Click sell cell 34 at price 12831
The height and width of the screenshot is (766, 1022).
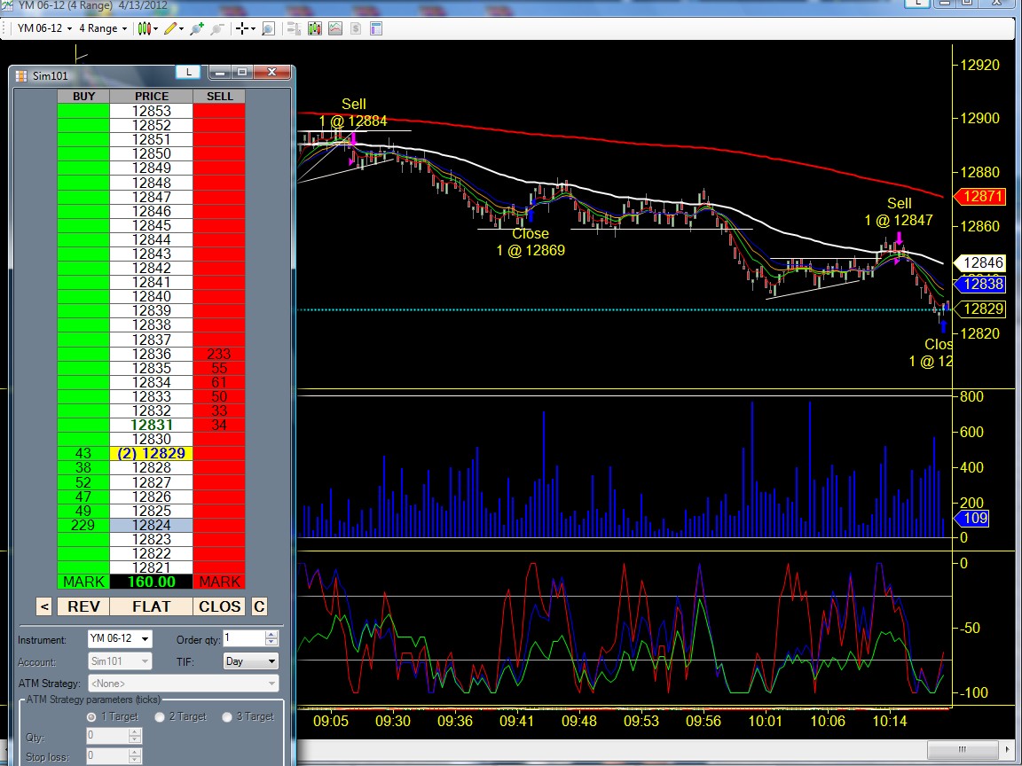(219, 426)
